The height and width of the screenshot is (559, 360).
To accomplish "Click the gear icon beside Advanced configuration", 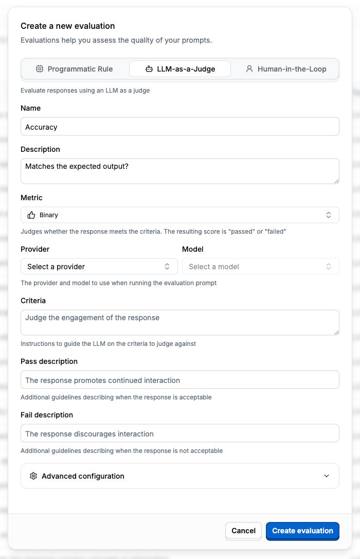I will 33,476.
